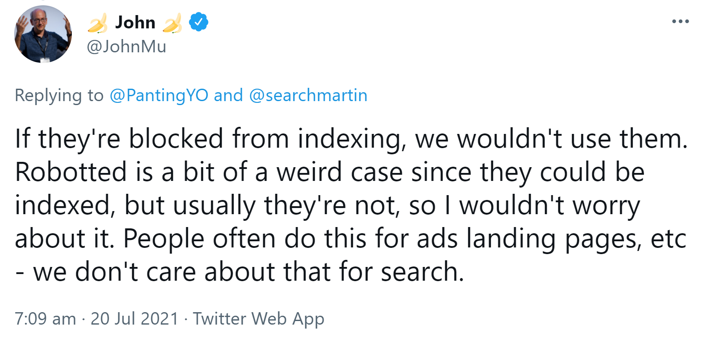Click the 'Replying to' label text
Image resolution: width=705 pixels, height=341 pixels.
pos(59,95)
